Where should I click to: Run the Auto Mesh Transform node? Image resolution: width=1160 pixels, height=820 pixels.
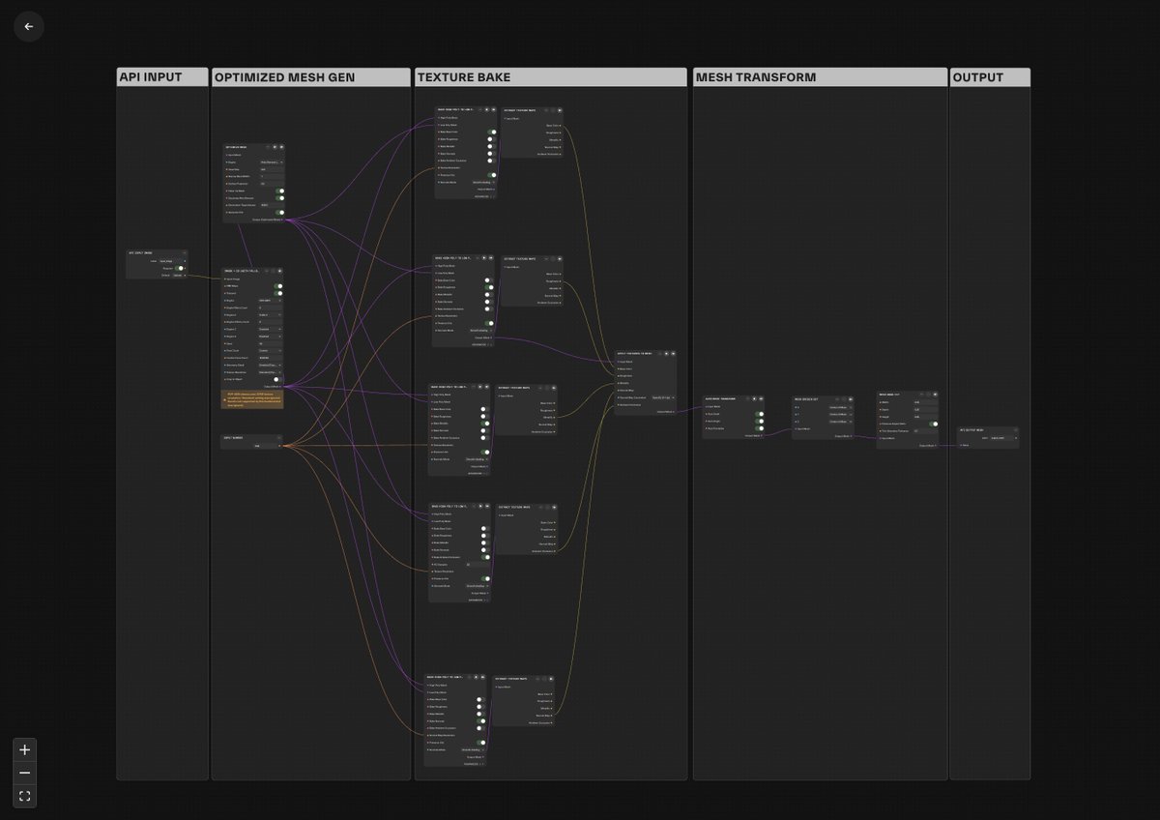[x=754, y=398]
